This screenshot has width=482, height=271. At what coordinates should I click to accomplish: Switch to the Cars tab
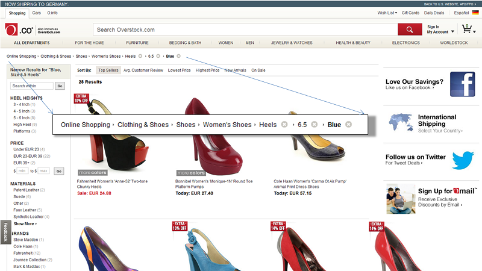(37, 13)
